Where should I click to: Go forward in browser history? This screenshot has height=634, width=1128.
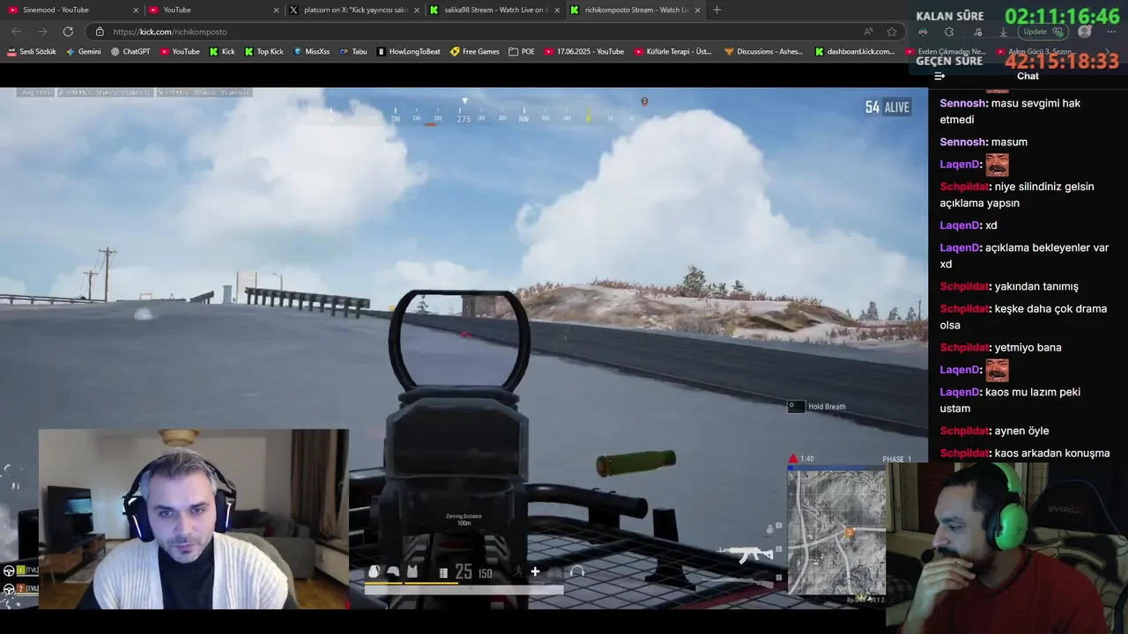point(41,32)
